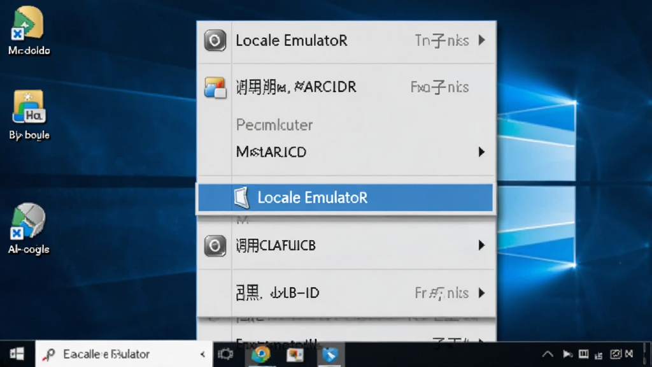Open Task View from the taskbar
The image size is (652, 367).
pyautogui.click(x=225, y=354)
